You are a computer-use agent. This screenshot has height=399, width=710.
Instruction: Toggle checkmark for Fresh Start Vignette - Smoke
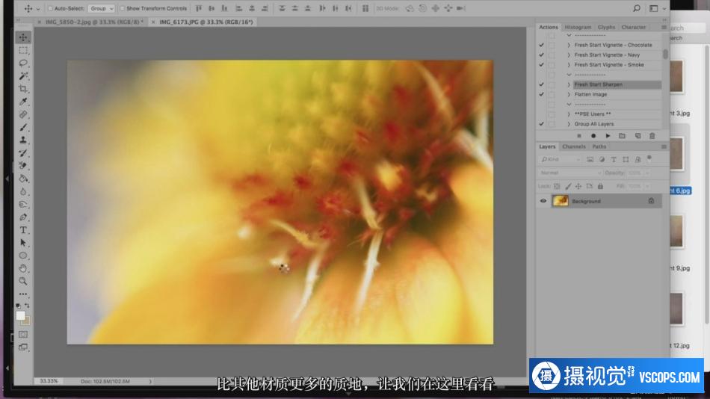(542, 65)
